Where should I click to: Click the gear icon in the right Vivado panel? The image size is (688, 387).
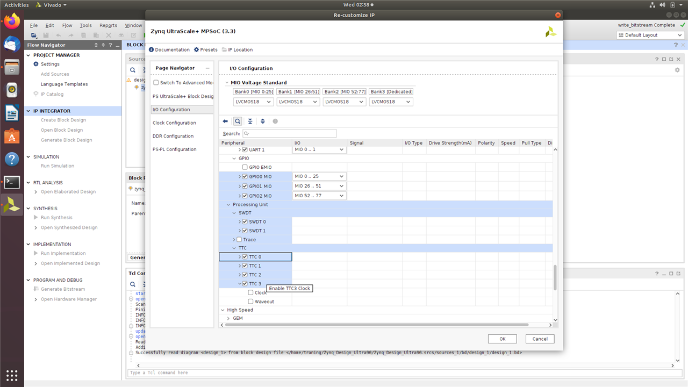pos(677,70)
